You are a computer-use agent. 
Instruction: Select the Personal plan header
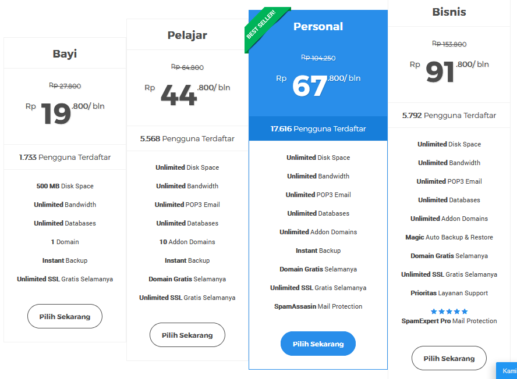point(318,26)
